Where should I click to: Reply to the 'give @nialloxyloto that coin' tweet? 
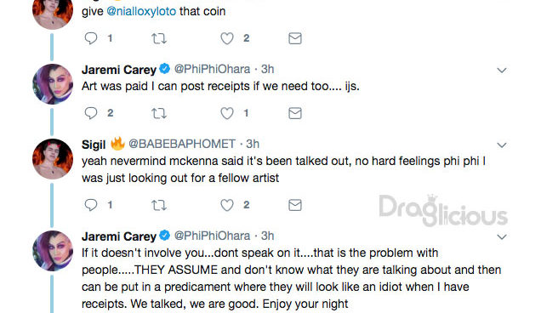[91, 38]
